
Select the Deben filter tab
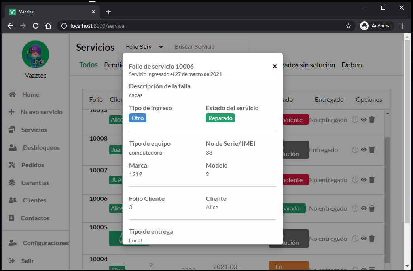352,65
